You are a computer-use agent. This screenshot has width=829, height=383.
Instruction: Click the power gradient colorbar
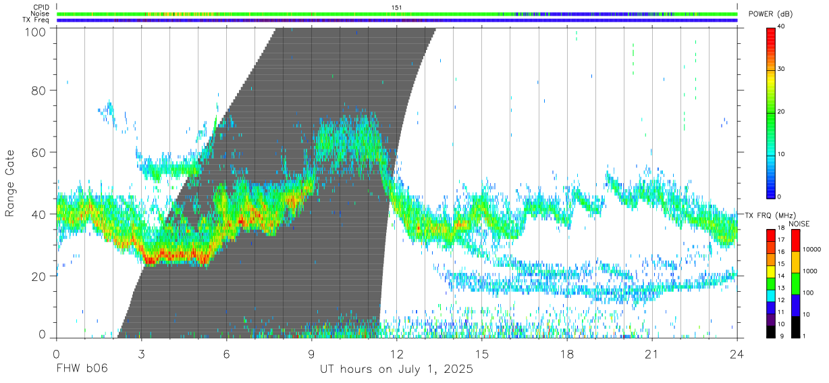coord(770,112)
